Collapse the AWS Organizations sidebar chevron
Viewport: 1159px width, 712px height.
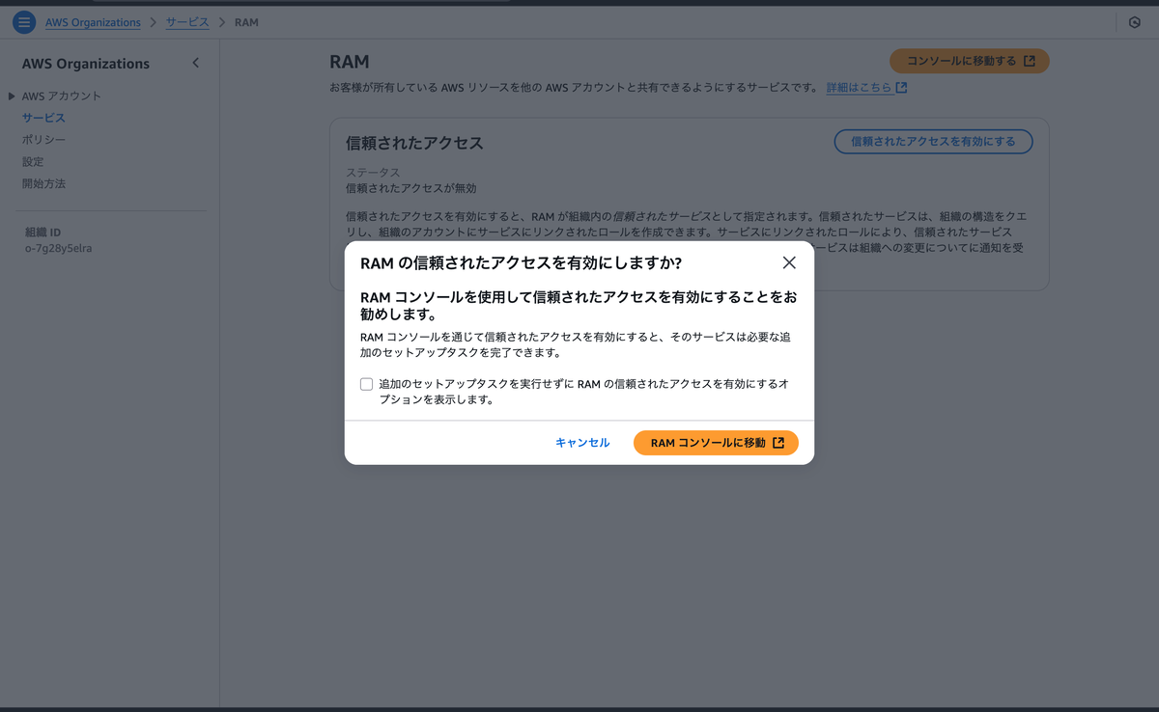click(195, 63)
